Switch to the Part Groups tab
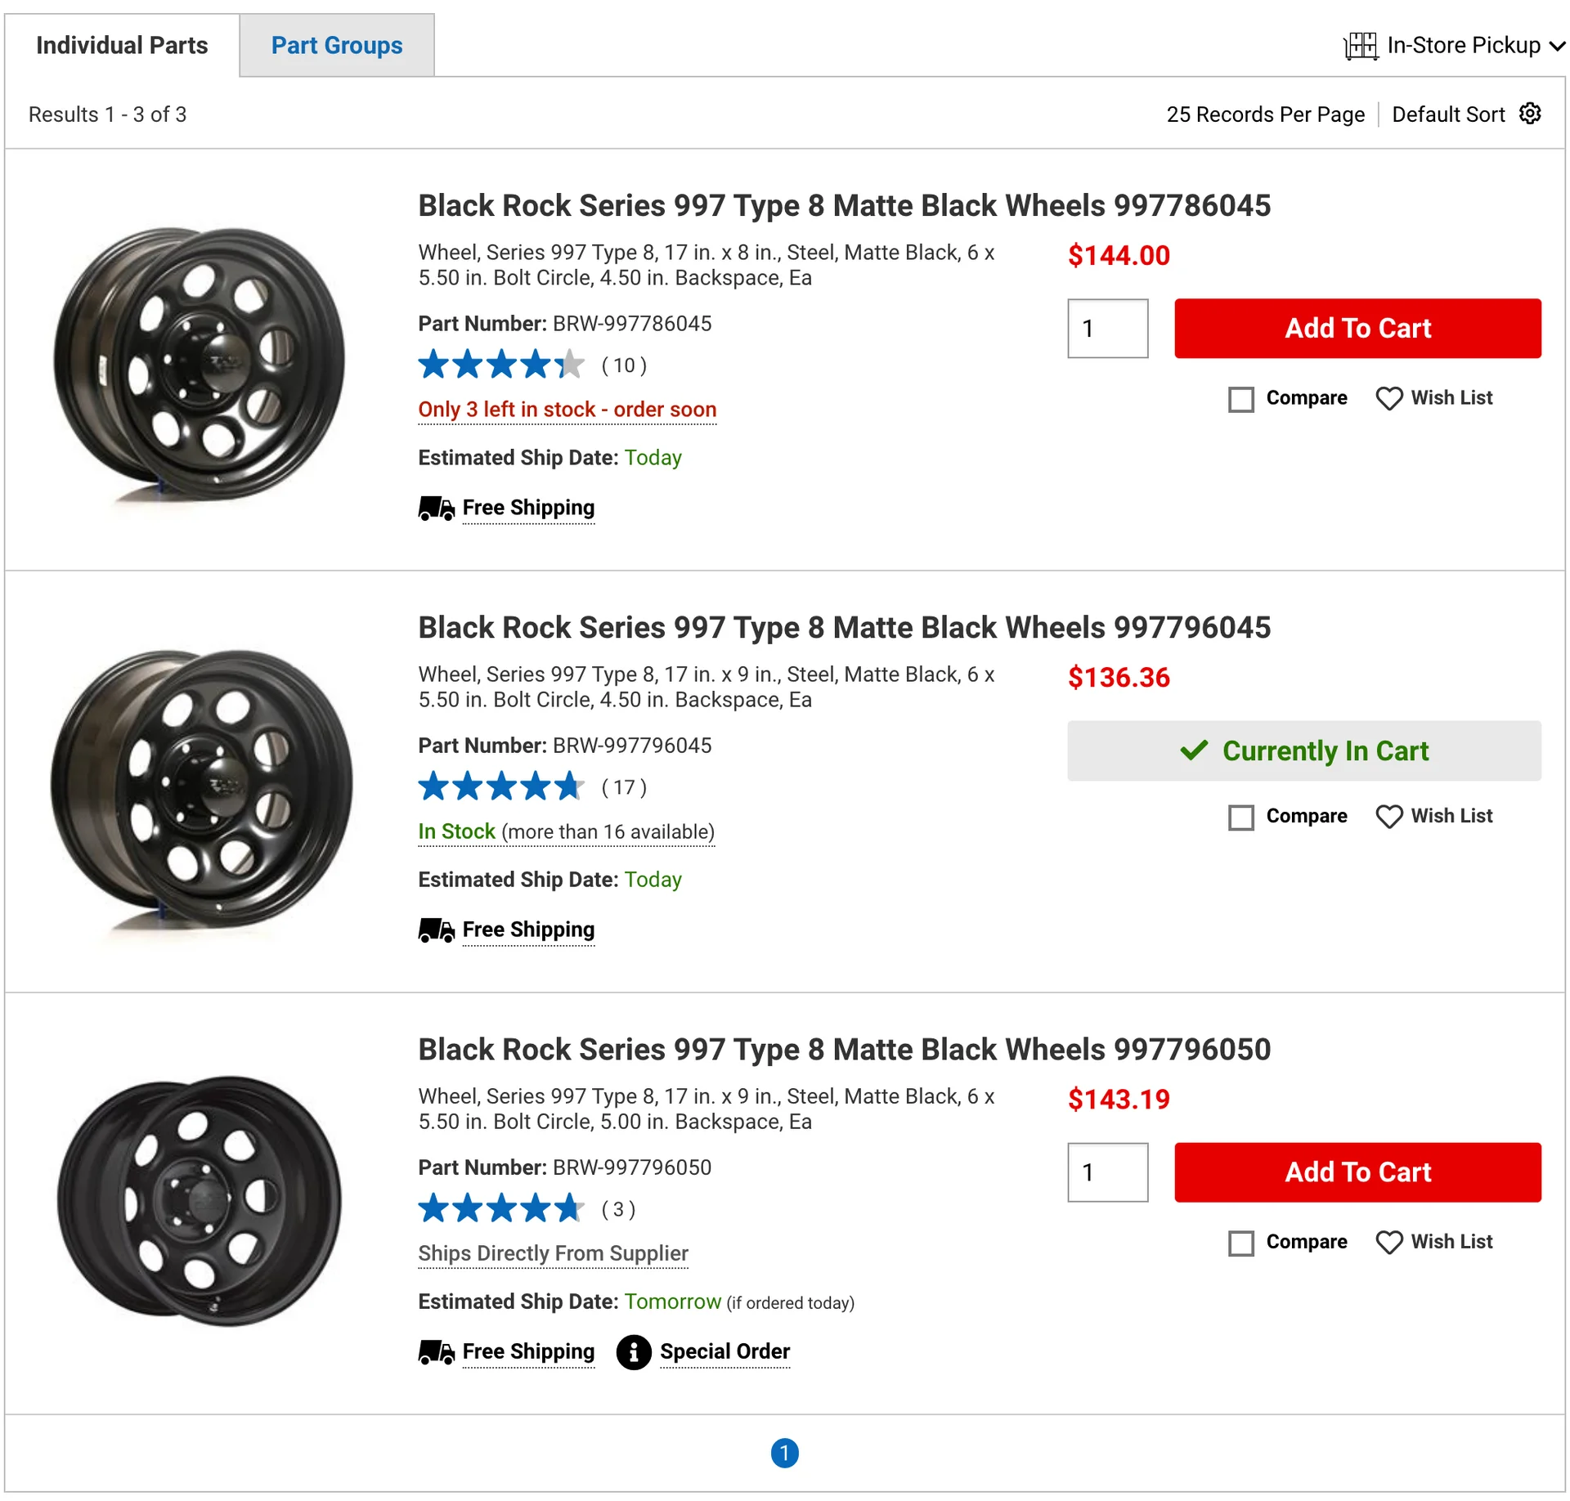1570x1501 pixels. tap(336, 46)
